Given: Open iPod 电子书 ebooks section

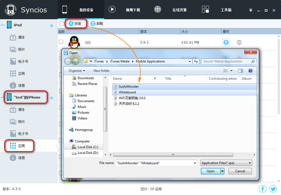Looking at the screenshot, I should [19, 61].
